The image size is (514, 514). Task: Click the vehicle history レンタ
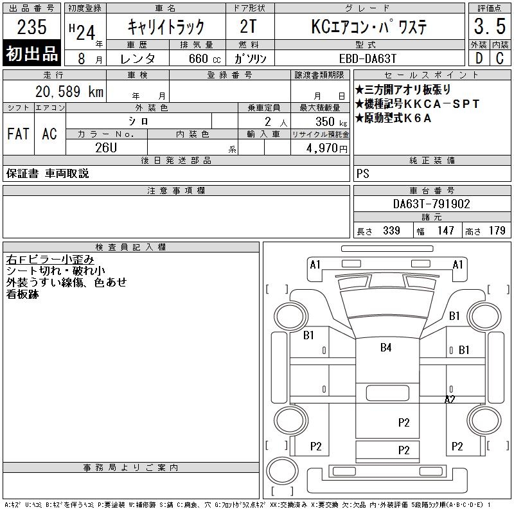(137, 58)
